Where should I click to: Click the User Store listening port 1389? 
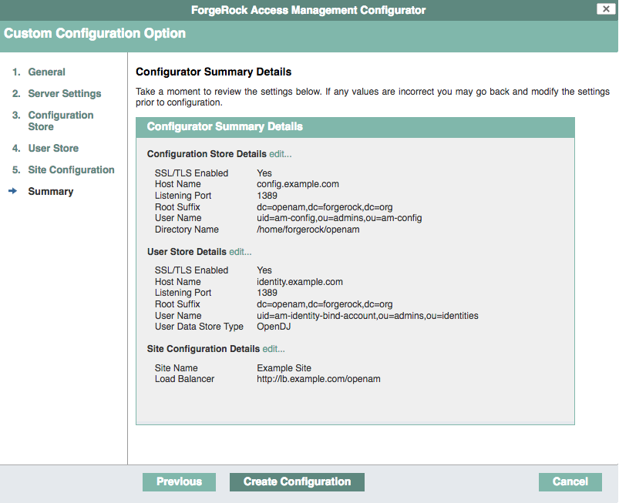click(x=267, y=293)
